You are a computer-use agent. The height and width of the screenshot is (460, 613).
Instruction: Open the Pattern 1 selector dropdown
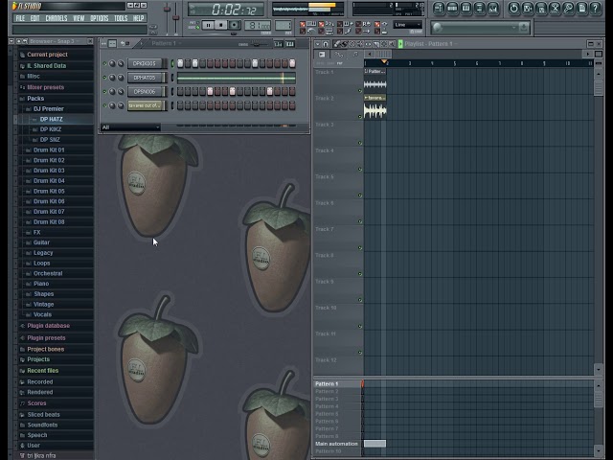pos(167,43)
